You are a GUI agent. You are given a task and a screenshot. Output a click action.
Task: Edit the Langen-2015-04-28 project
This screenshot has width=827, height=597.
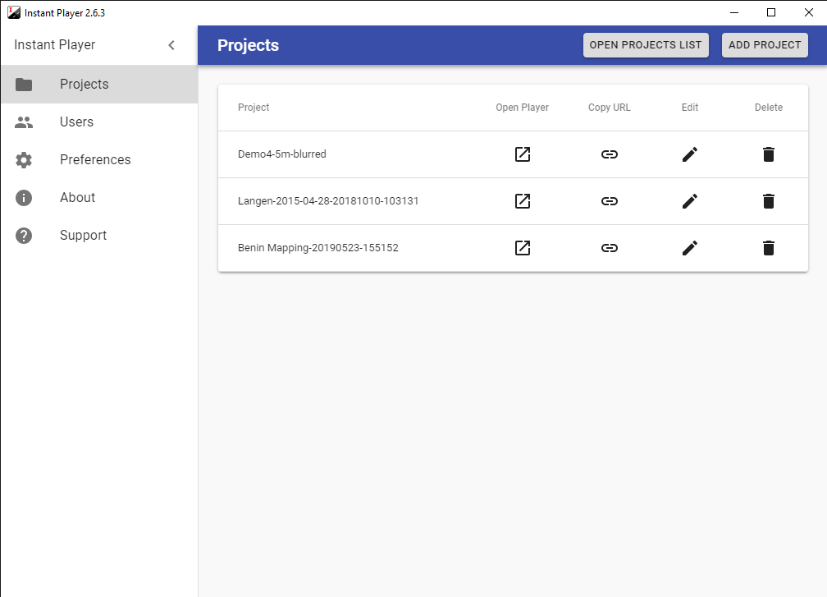pyautogui.click(x=689, y=201)
